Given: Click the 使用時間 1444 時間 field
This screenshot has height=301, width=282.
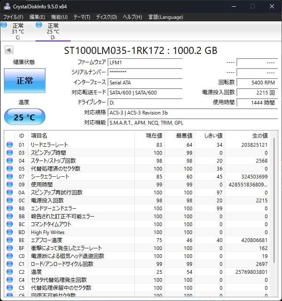Looking at the screenshot, I should (x=257, y=103).
